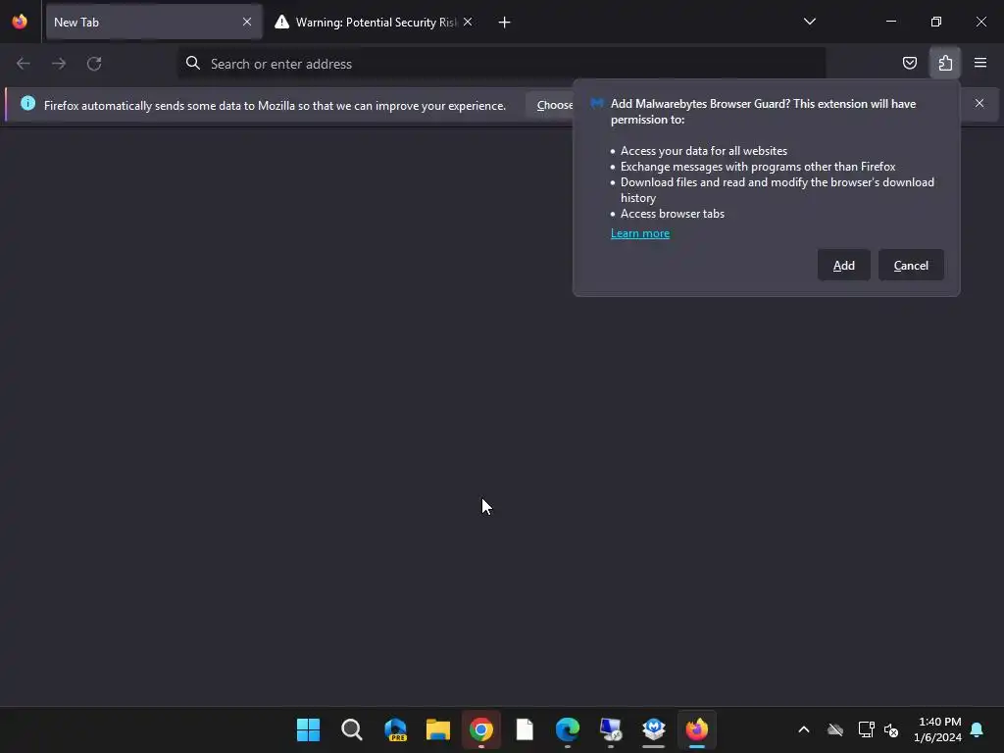Click the Malwarebytes logo in permission popup

(597, 103)
